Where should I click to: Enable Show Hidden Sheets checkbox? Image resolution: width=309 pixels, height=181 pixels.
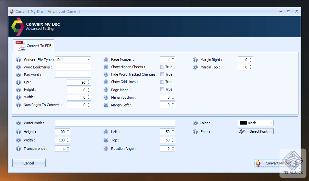point(162,67)
